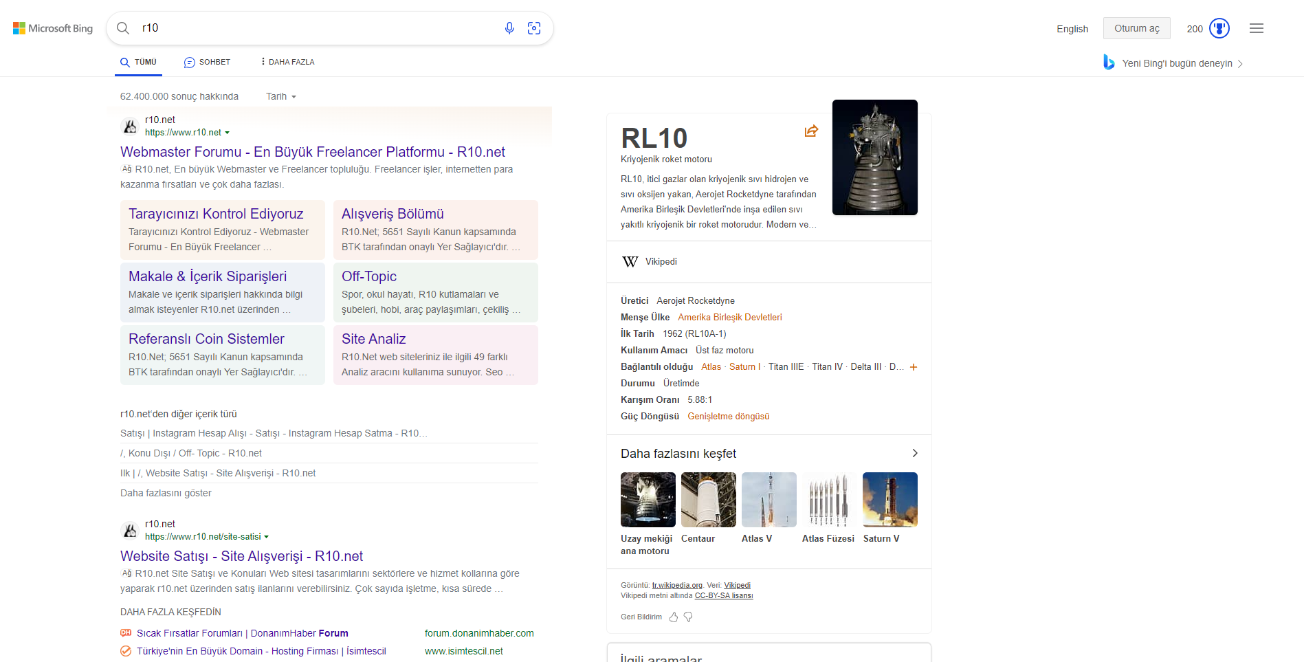
Task: Click the 200 rewards points count
Action: pos(1195,29)
